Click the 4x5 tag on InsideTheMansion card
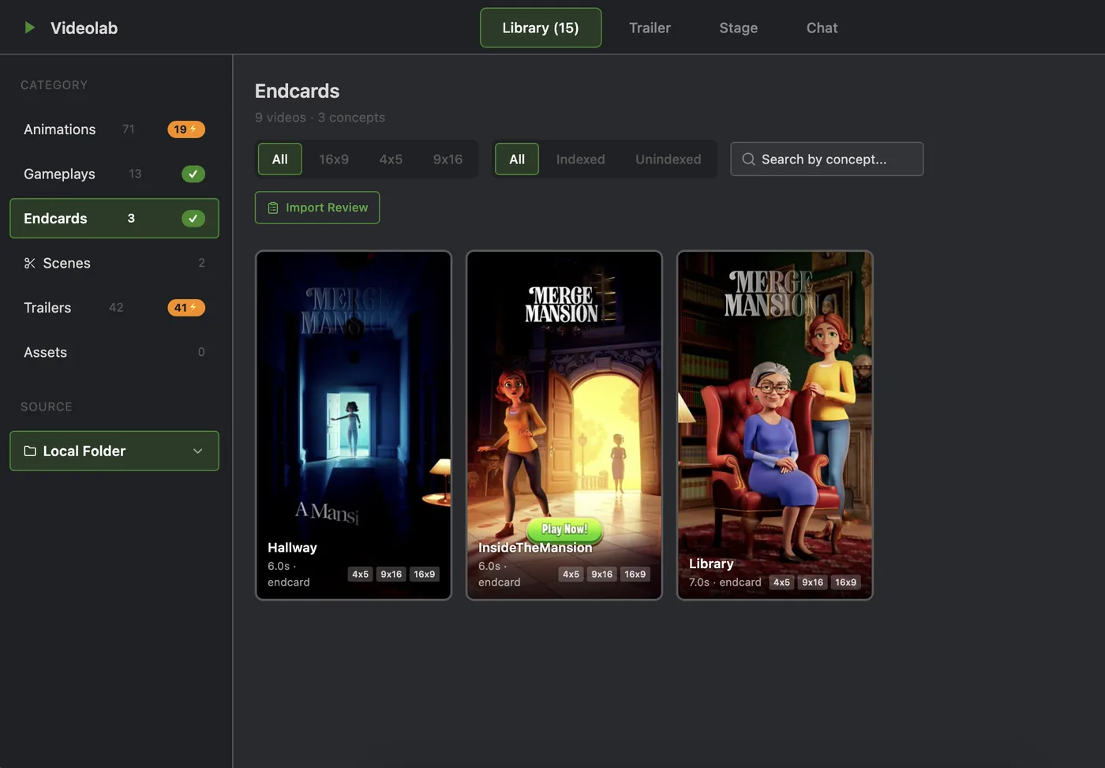Image resolution: width=1105 pixels, height=768 pixels. click(571, 575)
